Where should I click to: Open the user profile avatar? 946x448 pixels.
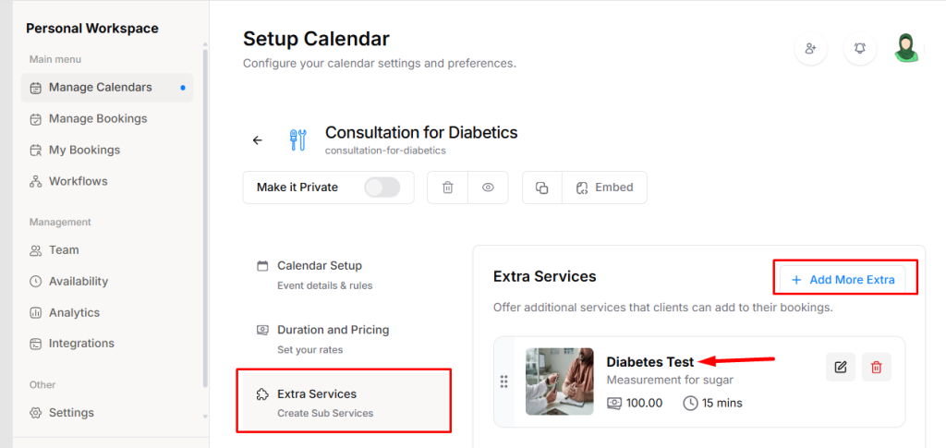click(x=908, y=48)
